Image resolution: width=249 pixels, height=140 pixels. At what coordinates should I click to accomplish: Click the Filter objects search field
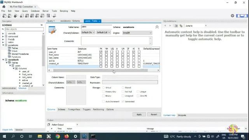pyautogui.click(x=24, y=29)
